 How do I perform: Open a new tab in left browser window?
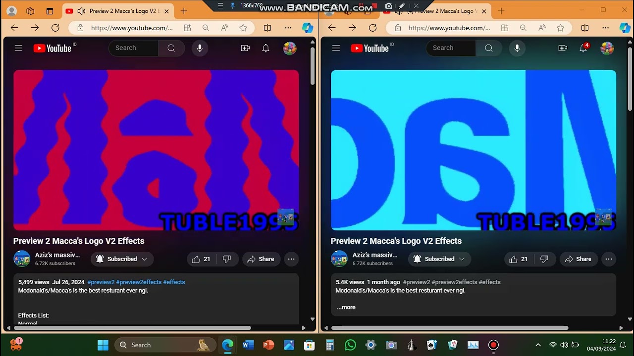(x=184, y=11)
